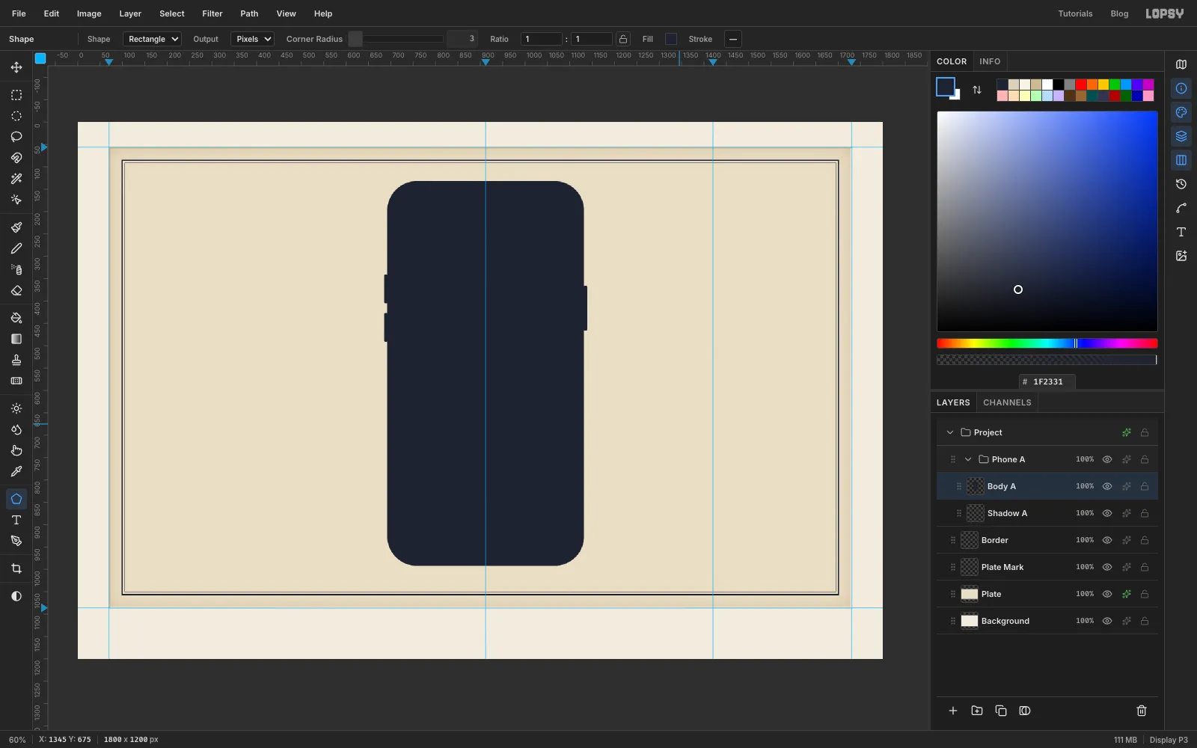Screen dimensions: 1197x748
Task: Swap foreground and background colors
Action: (977, 90)
